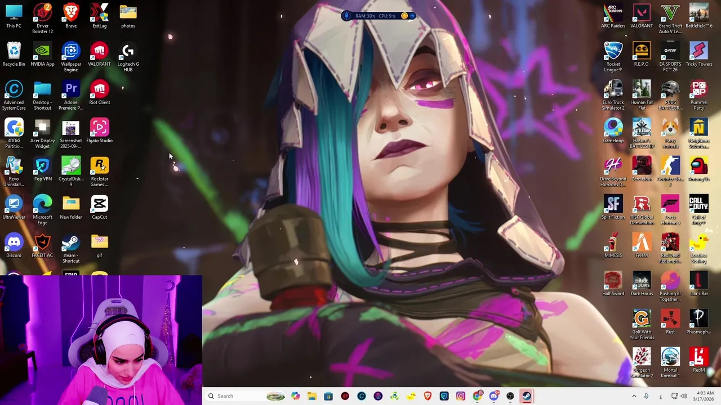This screenshot has width=721, height=405.
Task: Open Instagram from the taskbar
Action: tap(461, 396)
